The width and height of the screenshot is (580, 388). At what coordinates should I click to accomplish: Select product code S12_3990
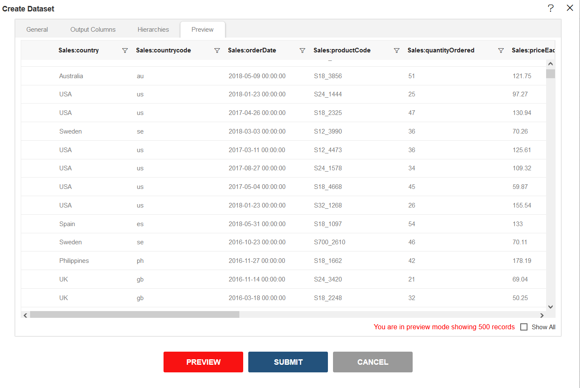(x=328, y=131)
